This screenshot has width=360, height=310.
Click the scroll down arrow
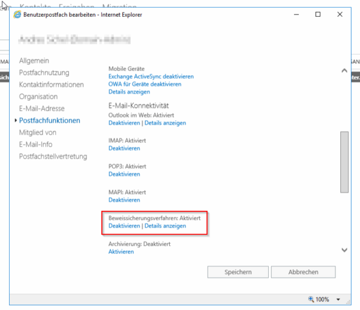point(344,250)
